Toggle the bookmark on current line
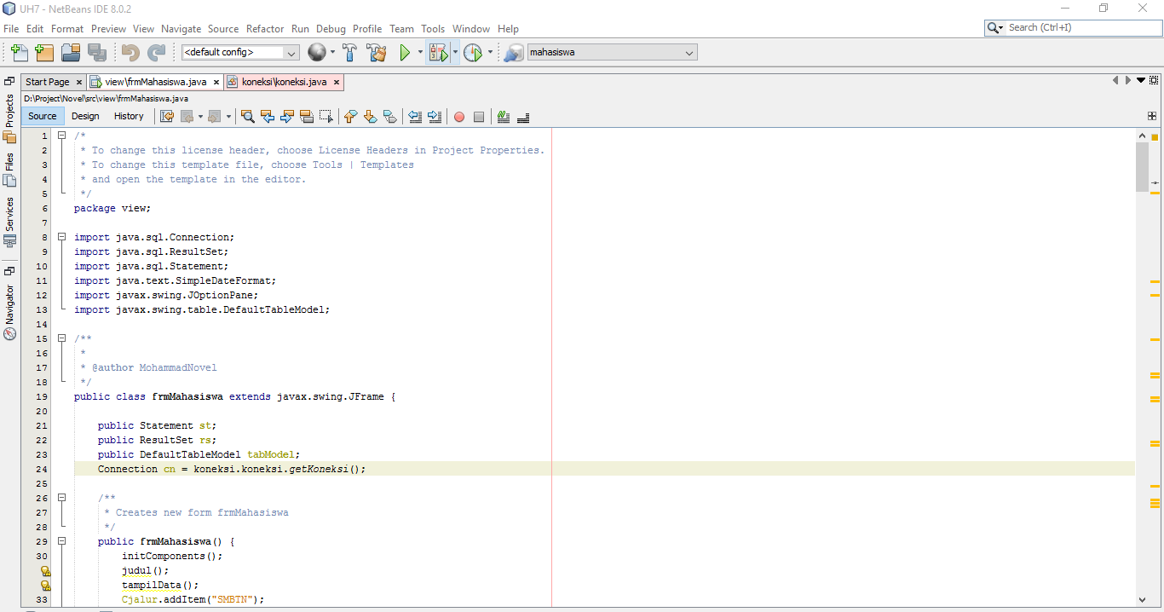Screen dimensions: 1164x612 [390, 116]
